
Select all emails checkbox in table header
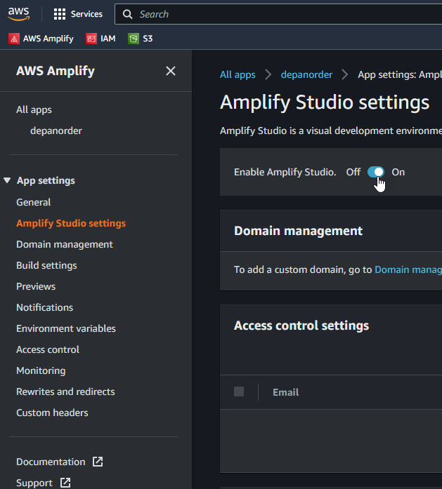pos(239,391)
